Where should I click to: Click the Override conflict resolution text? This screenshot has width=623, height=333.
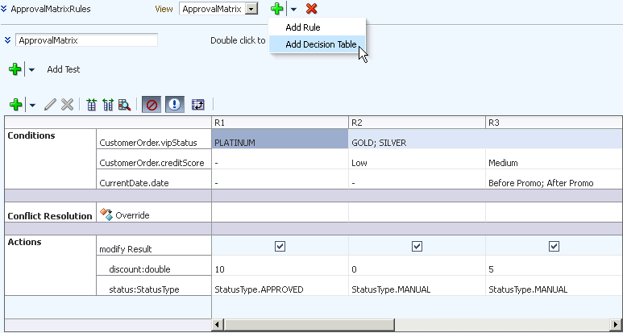132,215
